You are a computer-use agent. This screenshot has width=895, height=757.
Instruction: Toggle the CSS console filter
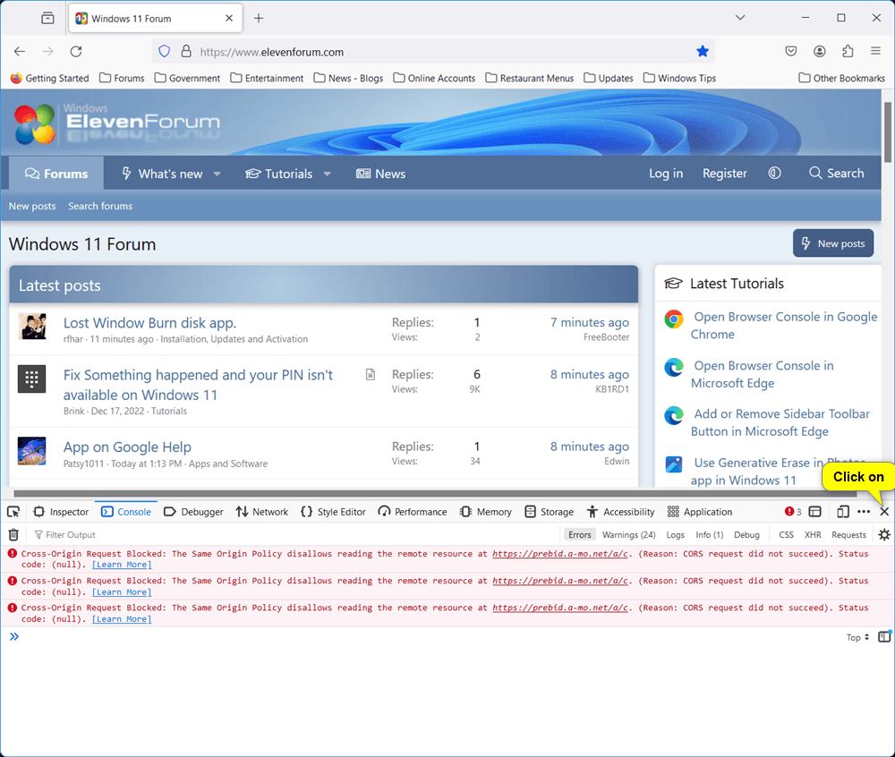786,534
